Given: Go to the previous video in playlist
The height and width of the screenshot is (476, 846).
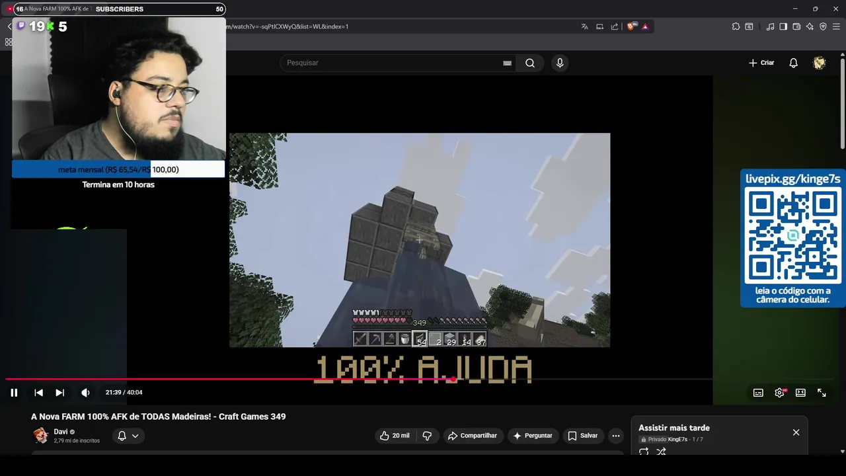Looking at the screenshot, I should (38, 393).
